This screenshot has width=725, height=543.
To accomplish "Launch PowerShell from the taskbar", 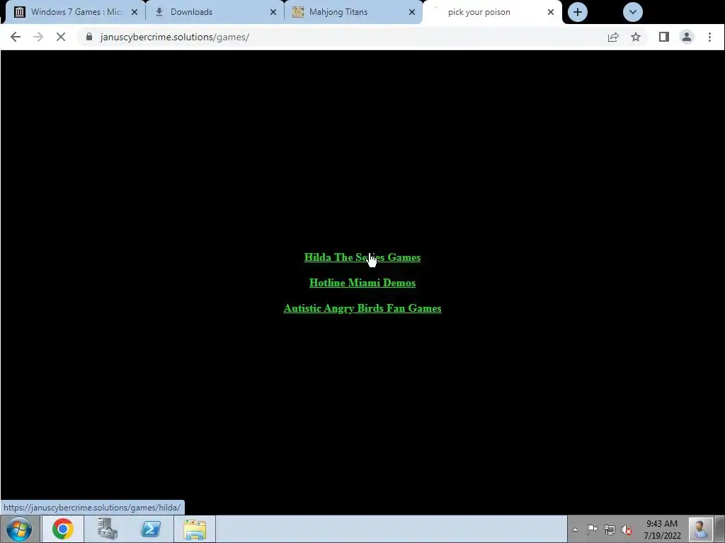I will (x=151, y=529).
